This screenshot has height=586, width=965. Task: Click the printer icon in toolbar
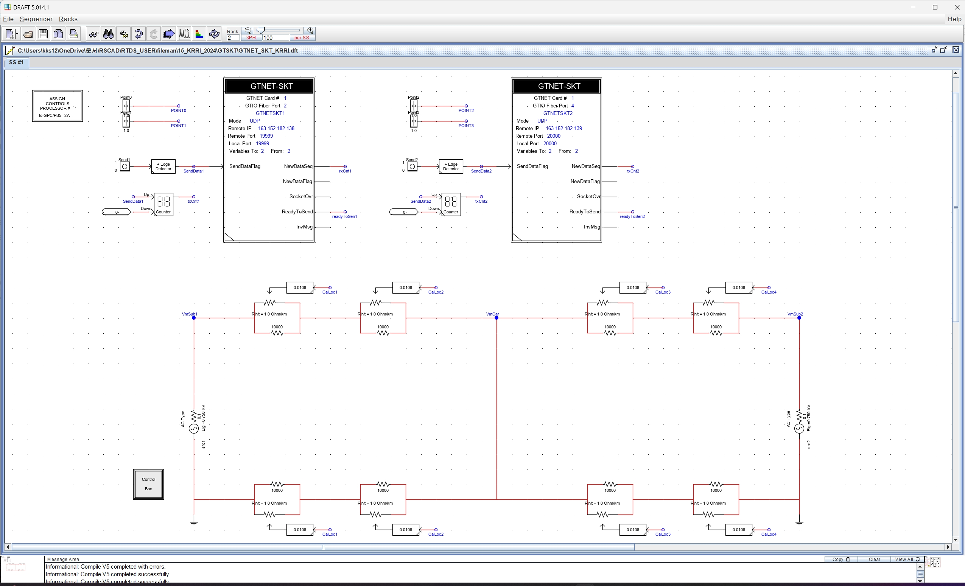coord(73,34)
